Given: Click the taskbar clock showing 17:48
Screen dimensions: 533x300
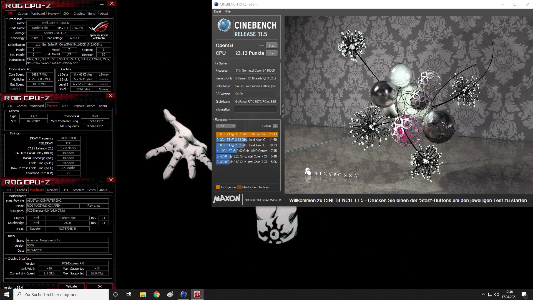Looking at the screenshot, I should pyautogui.click(x=509, y=294).
